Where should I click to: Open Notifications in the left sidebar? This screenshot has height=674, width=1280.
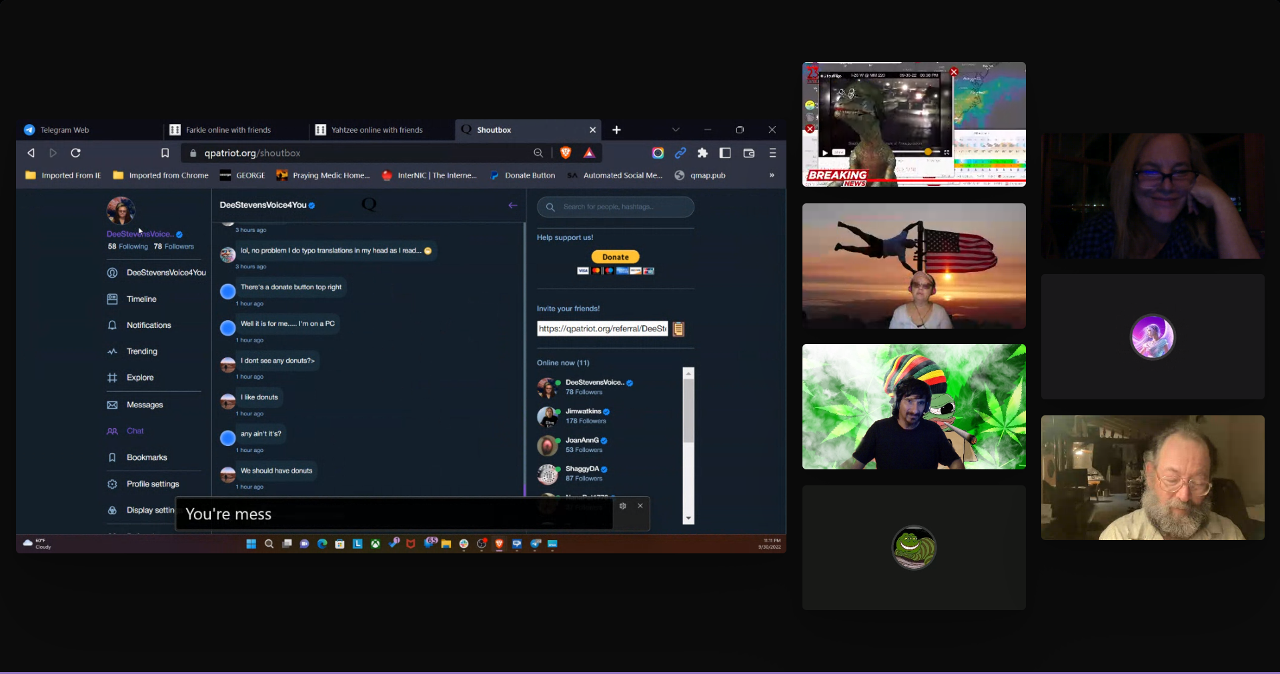click(149, 325)
